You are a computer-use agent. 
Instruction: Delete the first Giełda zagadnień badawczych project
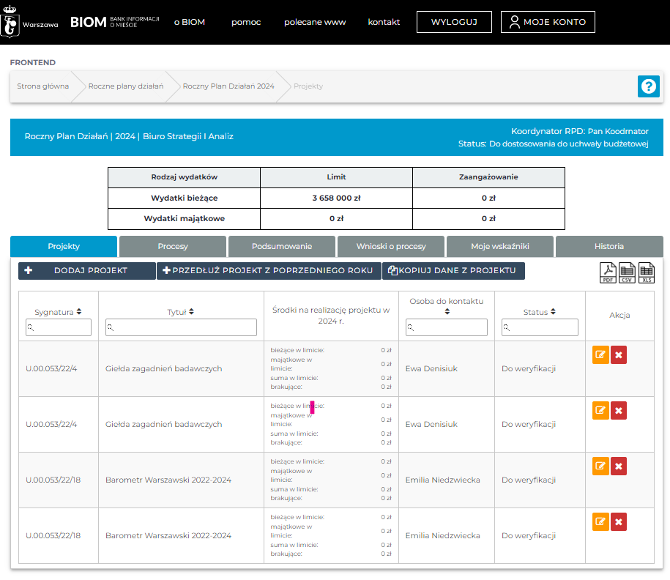619,355
